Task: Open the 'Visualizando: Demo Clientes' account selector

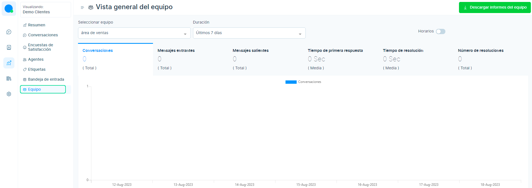Action: coord(46,9)
